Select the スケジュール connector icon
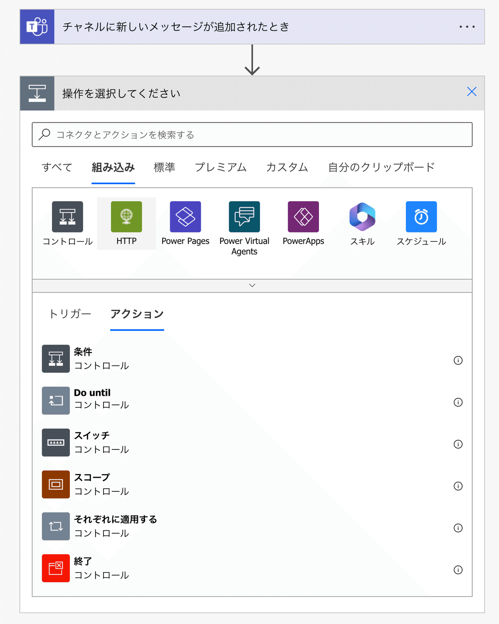This screenshot has width=499, height=624. pyautogui.click(x=421, y=217)
